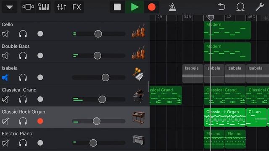269x151 pixels.
Task: Select Classical Grand region under the playhead
Action: pyautogui.click(x=224, y=96)
